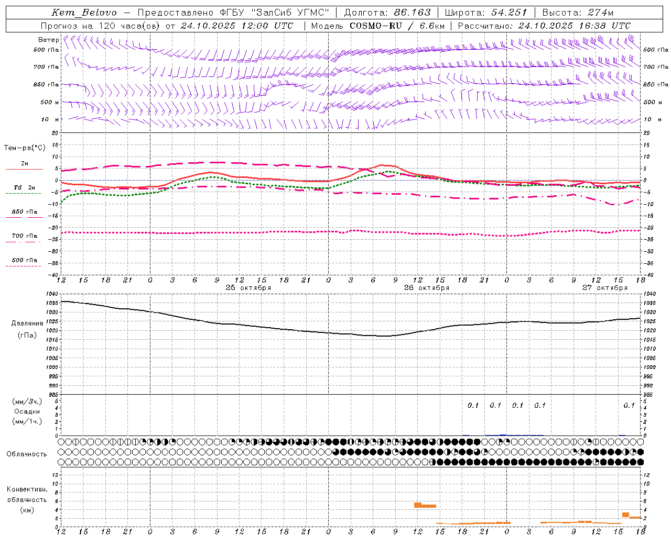Select the elevation text Высота: 274м
Screen dimensions: 671x536
(578, 13)
